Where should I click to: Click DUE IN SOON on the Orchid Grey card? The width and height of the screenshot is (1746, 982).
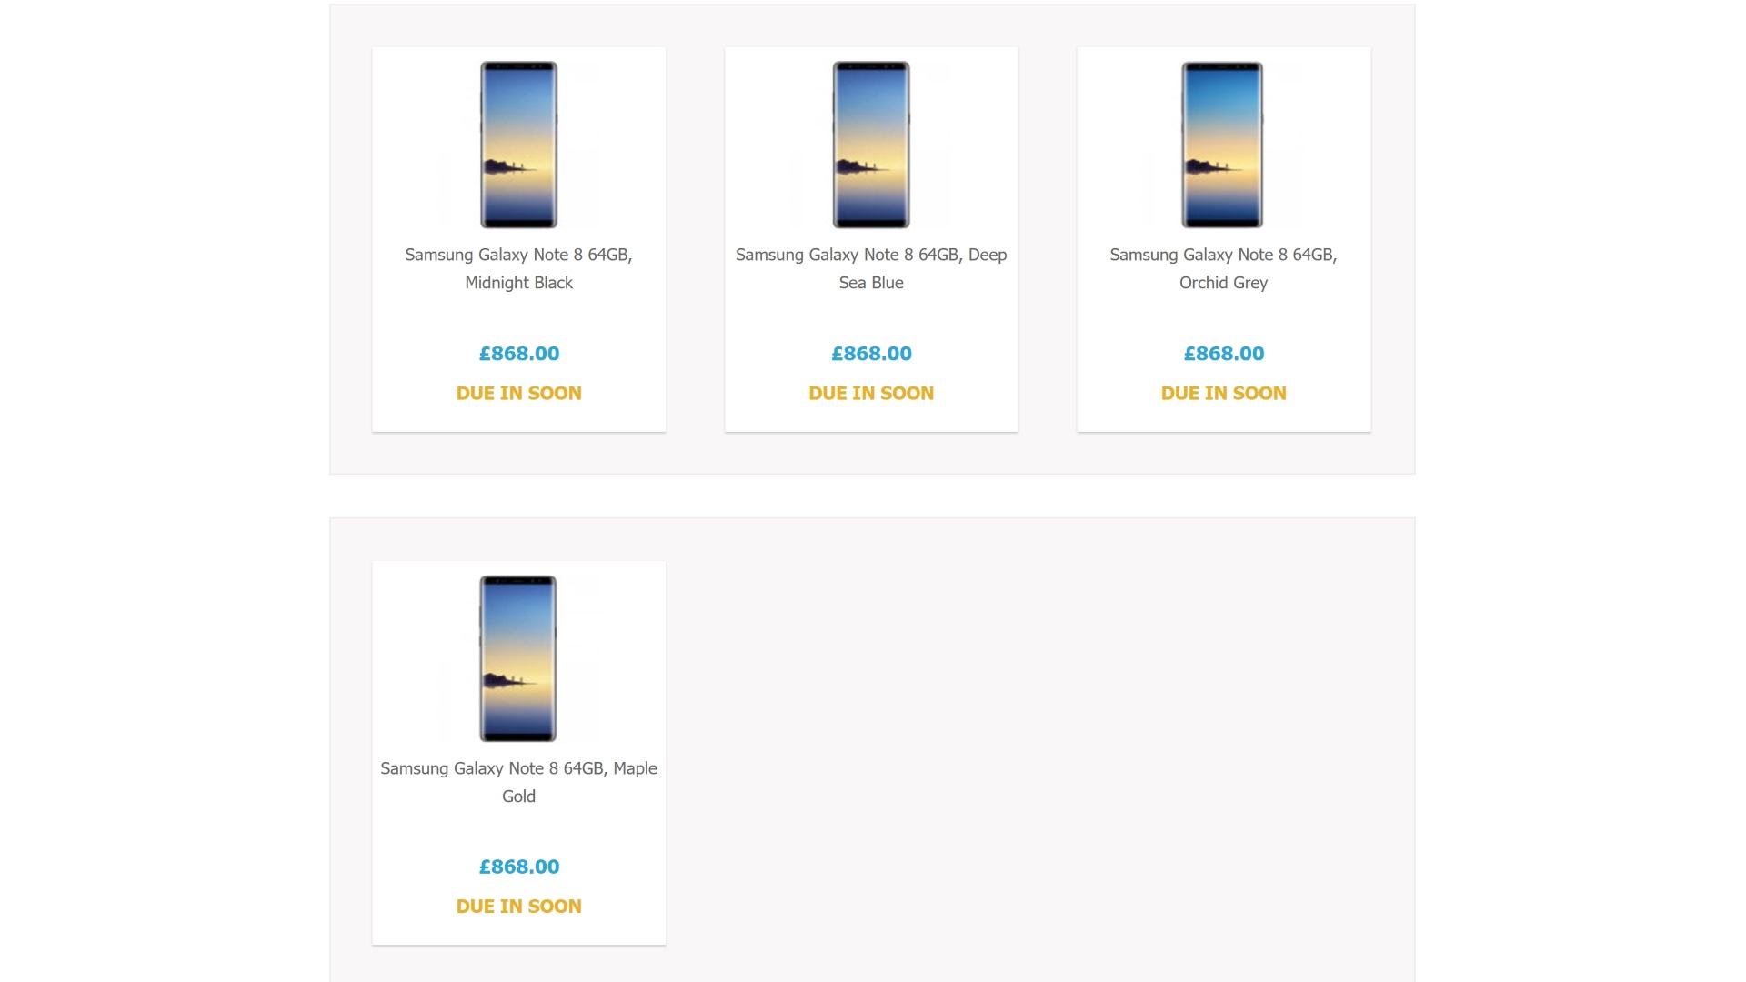(x=1223, y=394)
